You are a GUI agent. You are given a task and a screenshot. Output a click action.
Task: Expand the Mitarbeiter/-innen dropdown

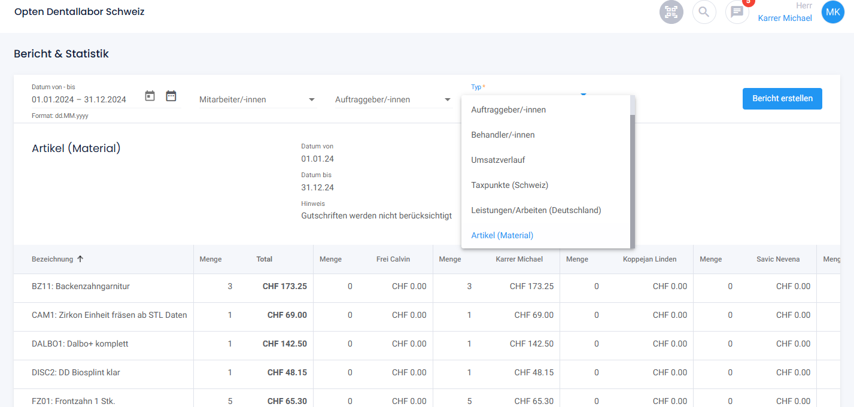257,99
